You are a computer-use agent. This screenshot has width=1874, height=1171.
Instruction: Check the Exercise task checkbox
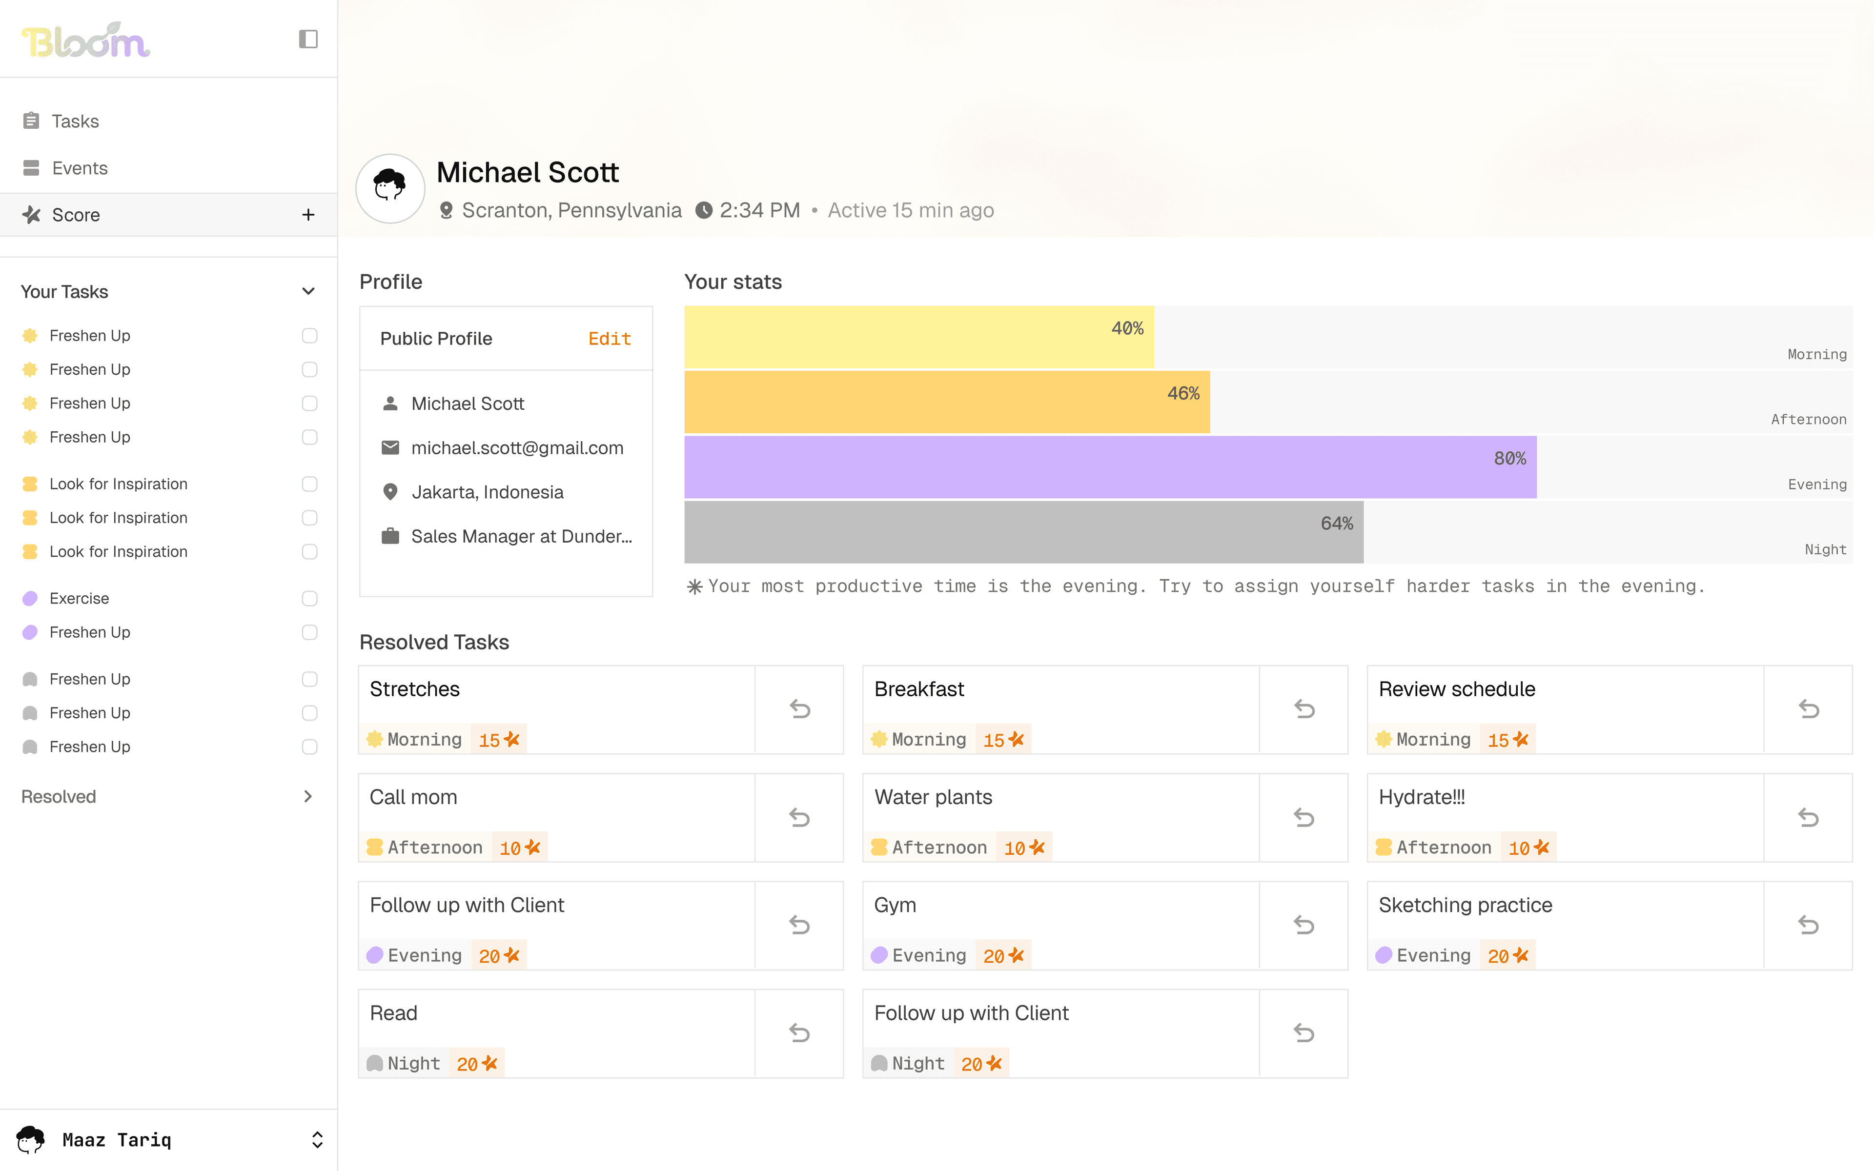click(x=310, y=598)
